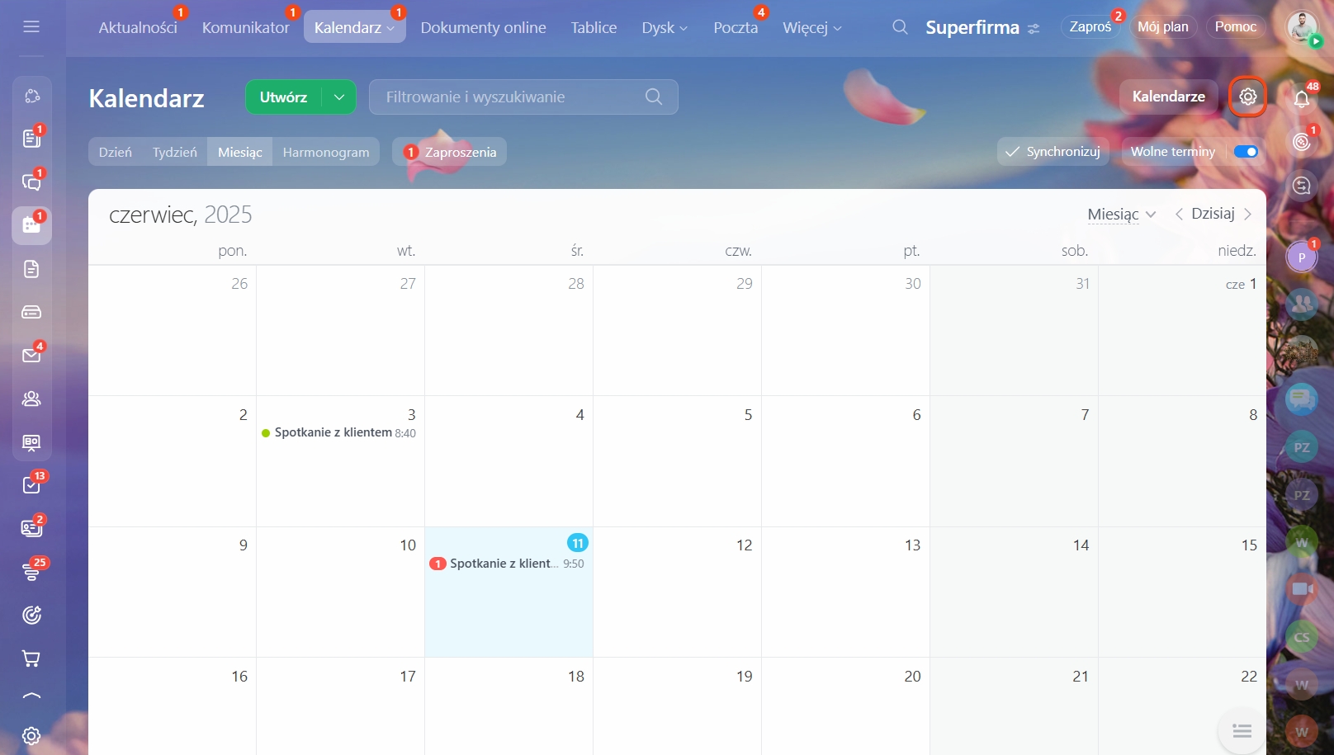Open the funnel icon with badge 25
Image resolution: width=1334 pixels, height=755 pixels.
click(31, 572)
